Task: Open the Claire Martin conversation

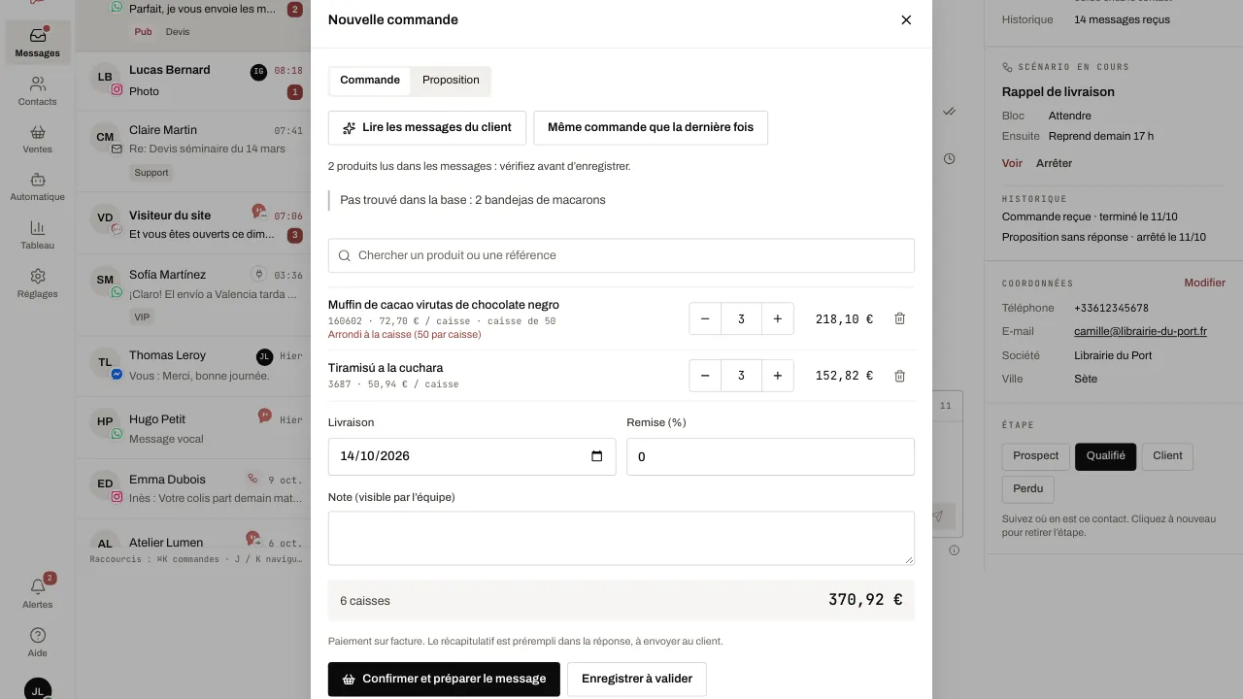Action: point(193,150)
